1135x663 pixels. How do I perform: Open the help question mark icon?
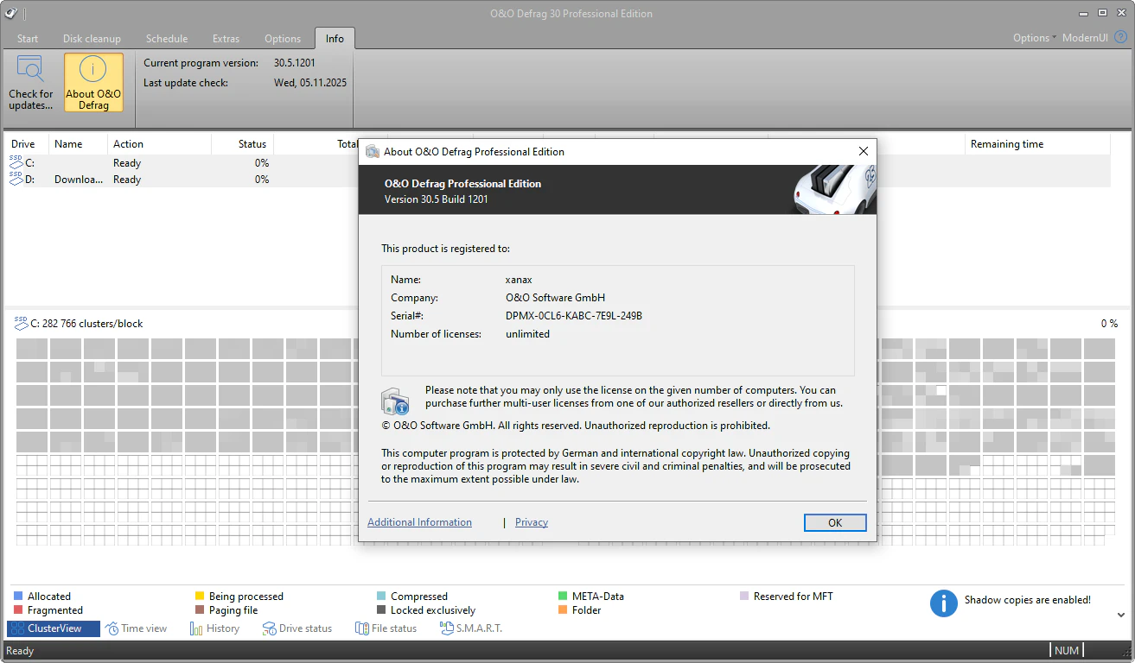(1121, 37)
